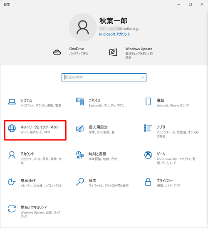Click the Network and Internet globe icon

(x=12, y=129)
